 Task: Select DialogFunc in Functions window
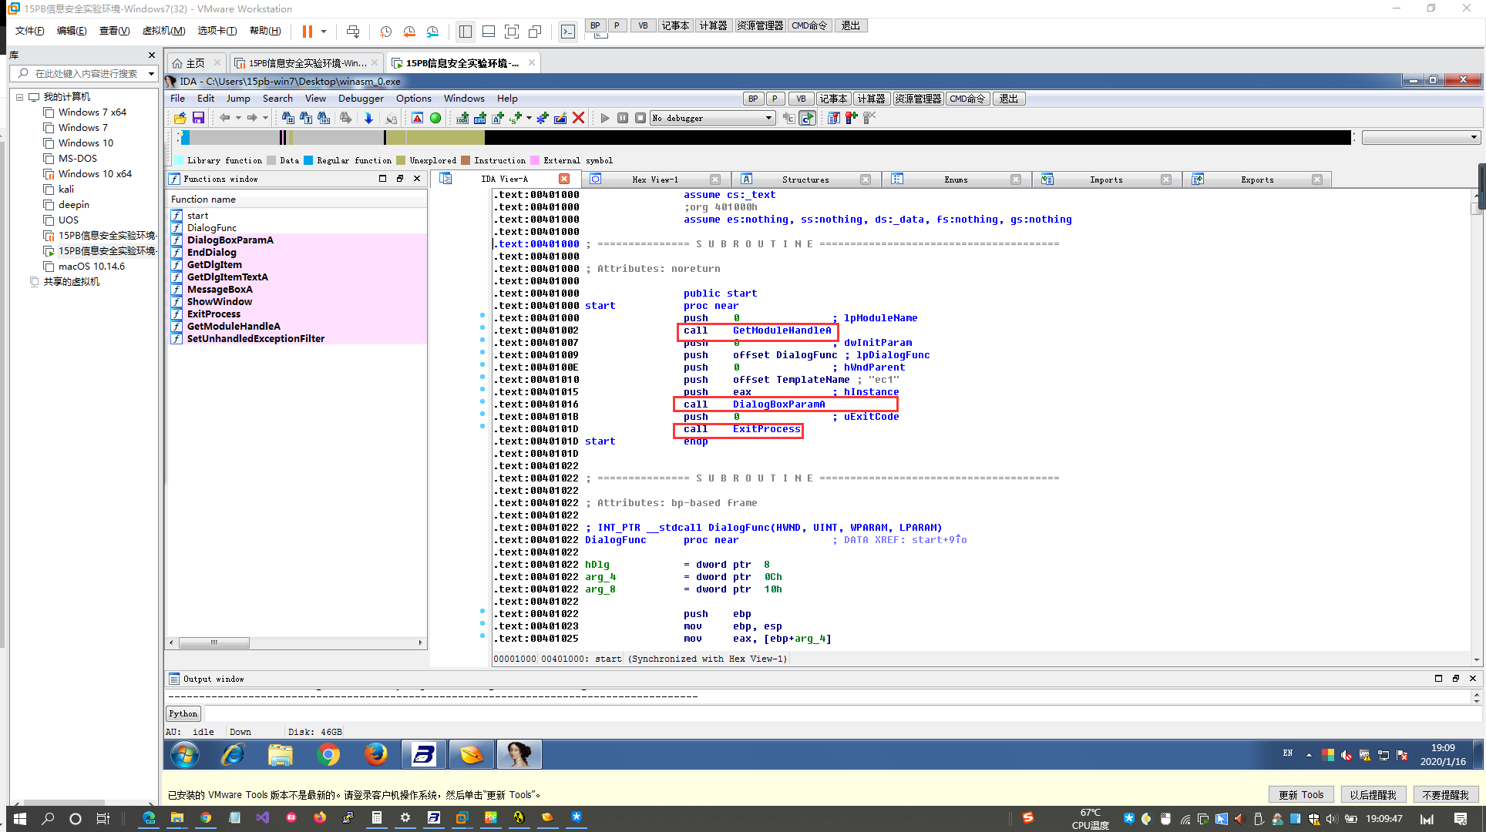tap(212, 228)
